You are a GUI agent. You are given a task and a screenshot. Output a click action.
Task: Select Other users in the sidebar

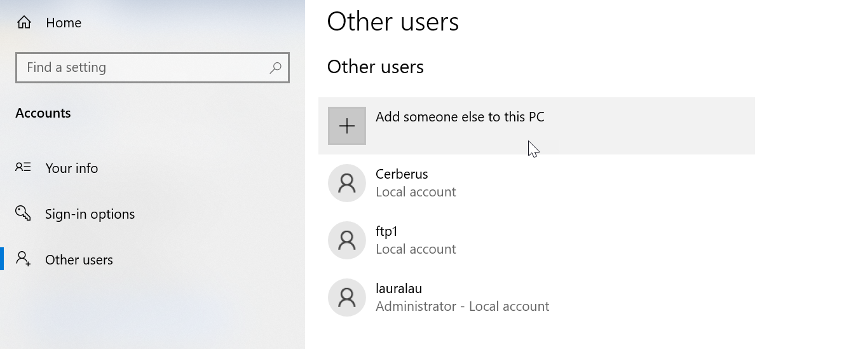(x=79, y=260)
